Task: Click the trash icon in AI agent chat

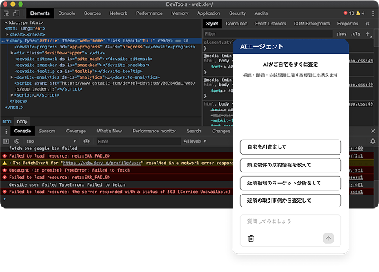Action: coord(251,239)
